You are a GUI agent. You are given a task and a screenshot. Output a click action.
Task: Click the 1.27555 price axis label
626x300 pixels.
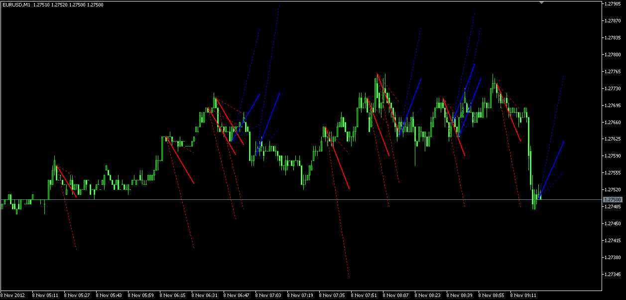613,173
